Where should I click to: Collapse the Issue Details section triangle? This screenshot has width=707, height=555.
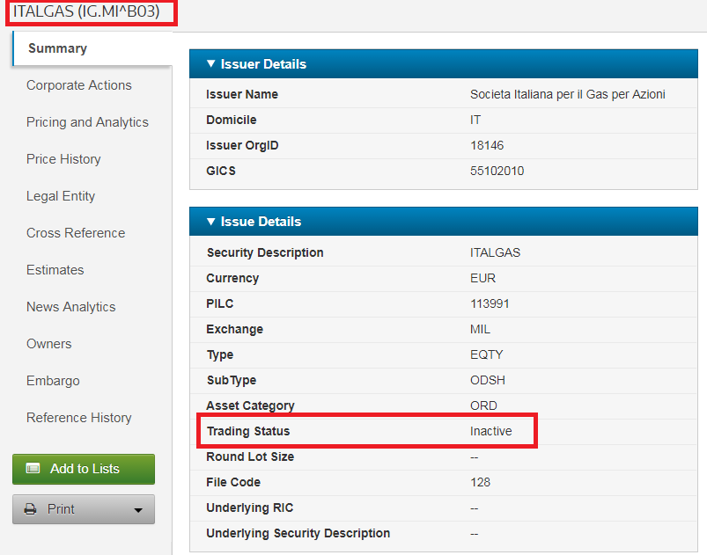click(x=210, y=221)
